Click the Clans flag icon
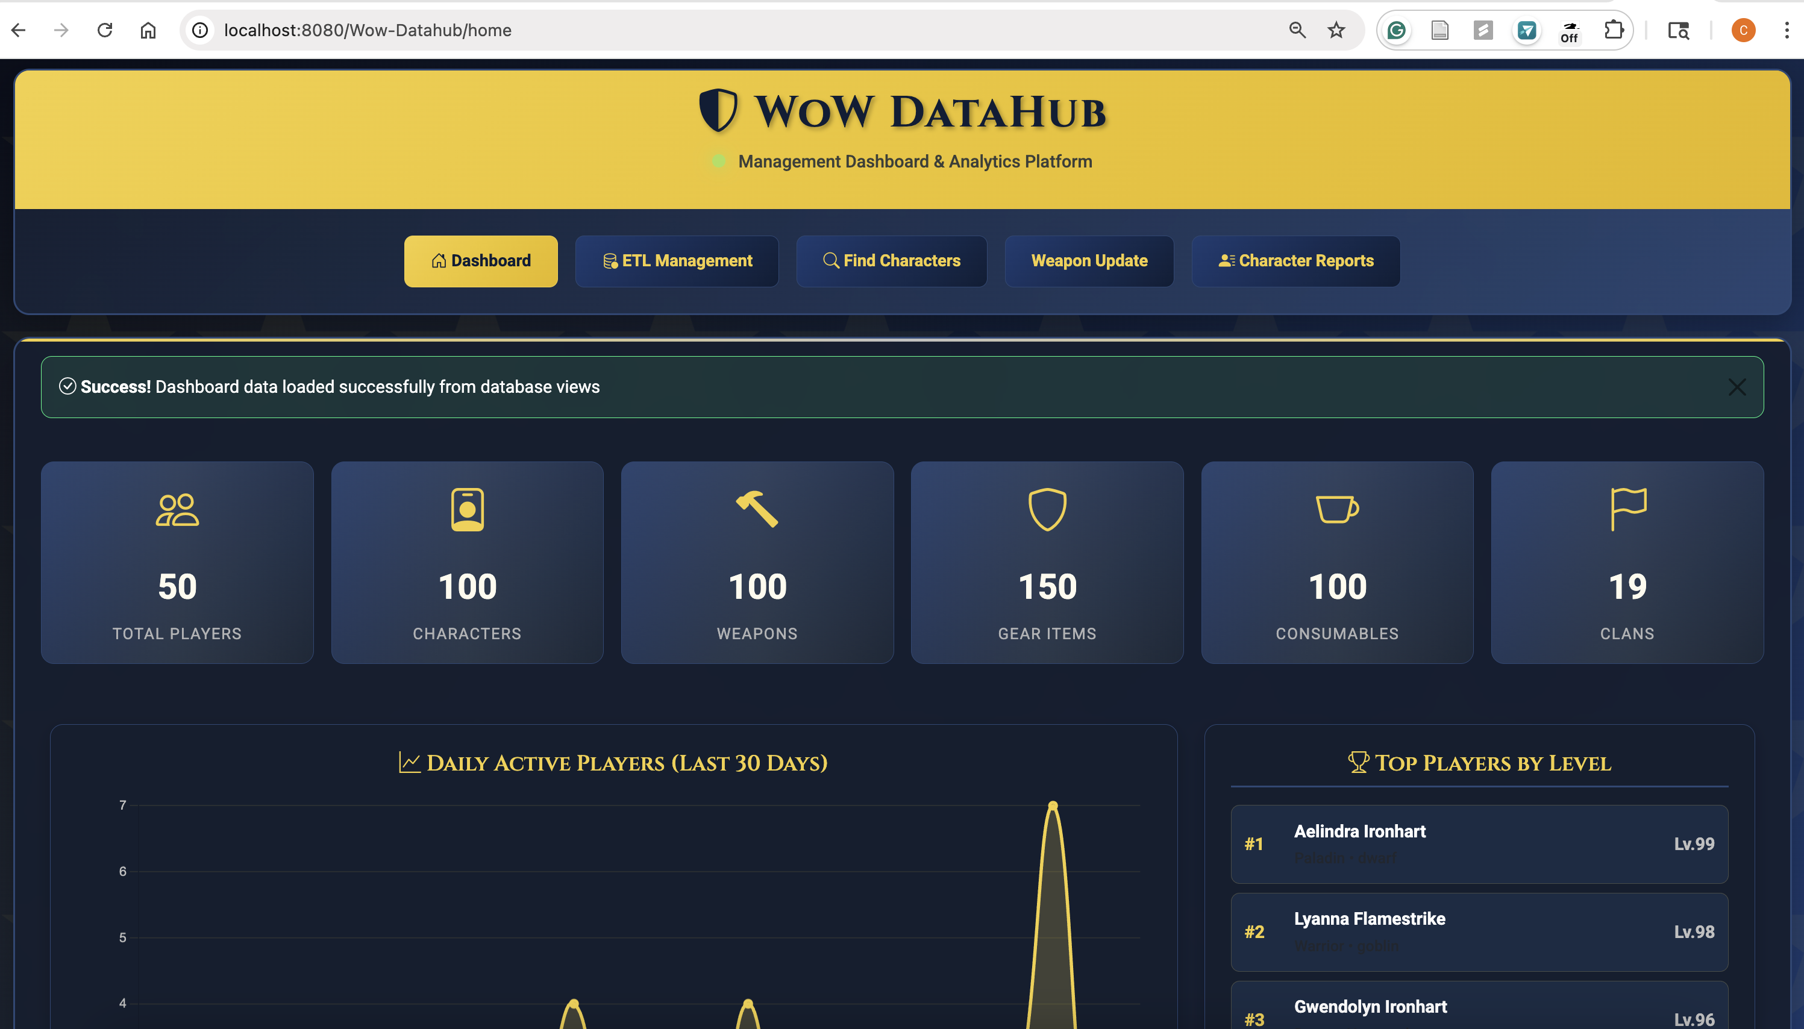This screenshot has width=1804, height=1029. (1628, 509)
